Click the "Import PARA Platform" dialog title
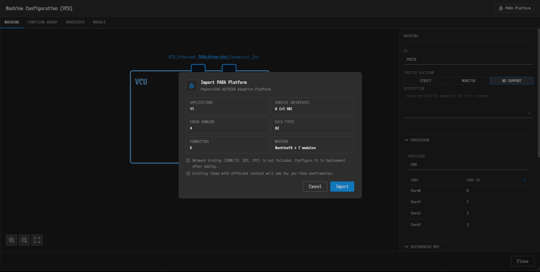540x272 pixels. 224,82
